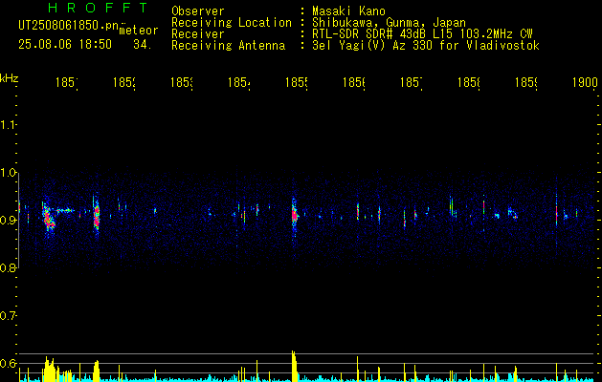Click the 0.6 kHz frequency tick label

coord(8,363)
